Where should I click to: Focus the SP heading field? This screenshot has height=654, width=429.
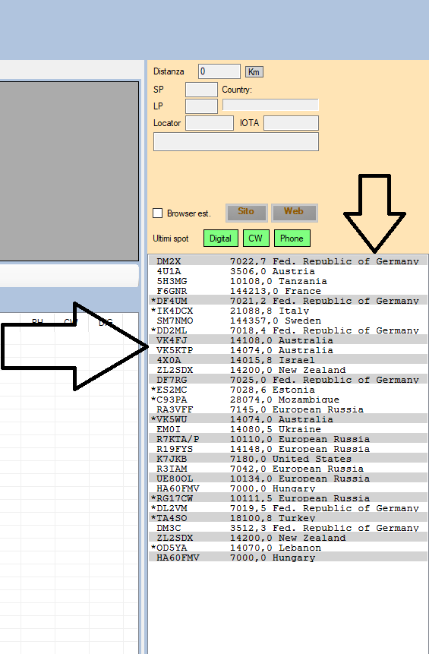pyautogui.click(x=201, y=90)
